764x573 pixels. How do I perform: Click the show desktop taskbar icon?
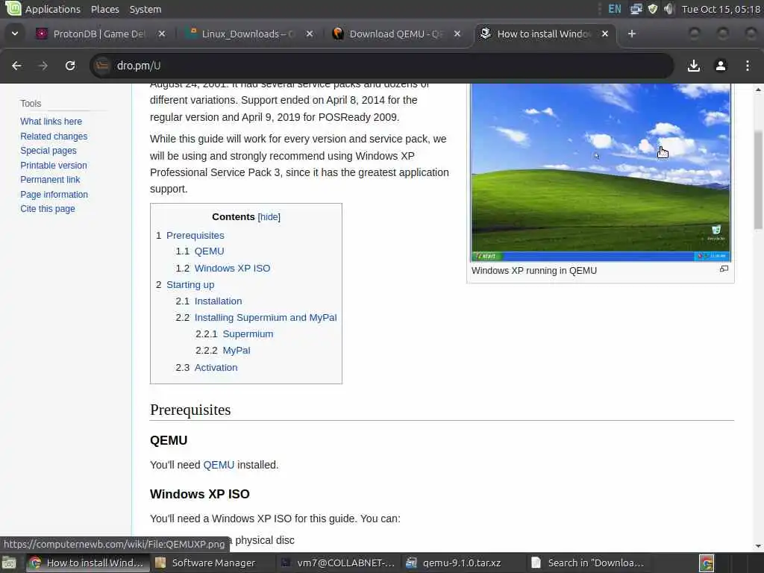[9, 563]
